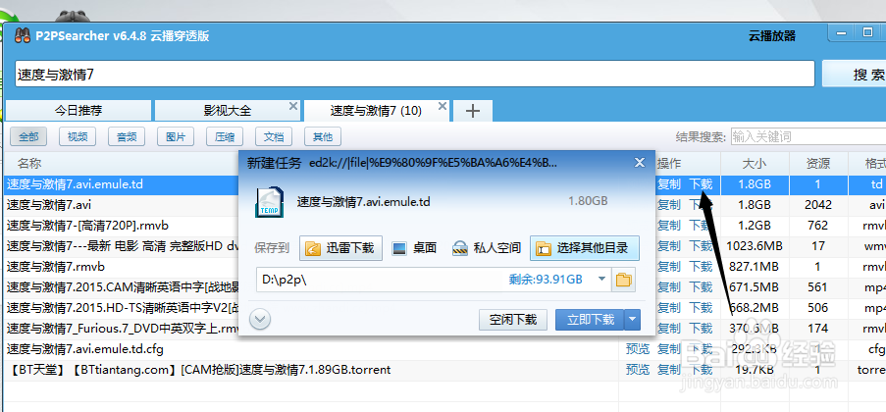This screenshot has width=886, height=412.
Task: Select row 速度与激情7.avi
Action: click(x=49, y=205)
